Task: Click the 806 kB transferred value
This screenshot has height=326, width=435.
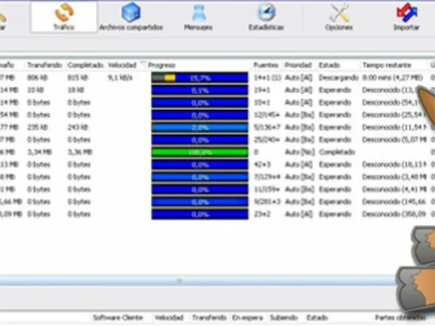Action: (x=38, y=78)
